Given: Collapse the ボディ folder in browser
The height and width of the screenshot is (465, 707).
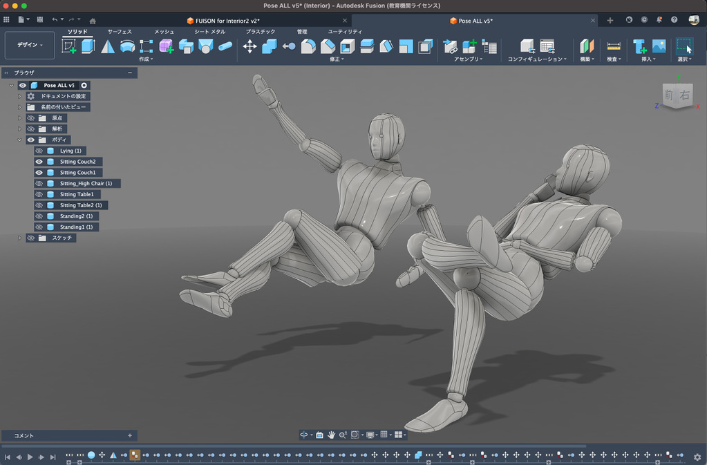Looking at the screenshot, I should click(x=19, y=140).
